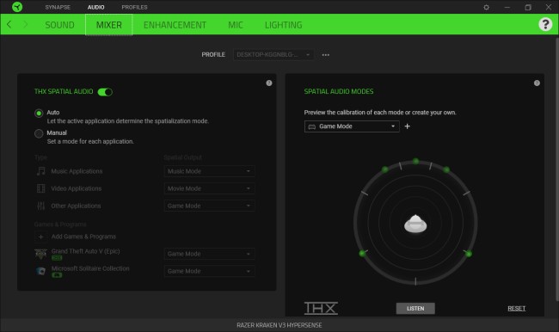Screen dimensions: 559x332
Task: Open the AUDIO top menu
Action: 96,7
